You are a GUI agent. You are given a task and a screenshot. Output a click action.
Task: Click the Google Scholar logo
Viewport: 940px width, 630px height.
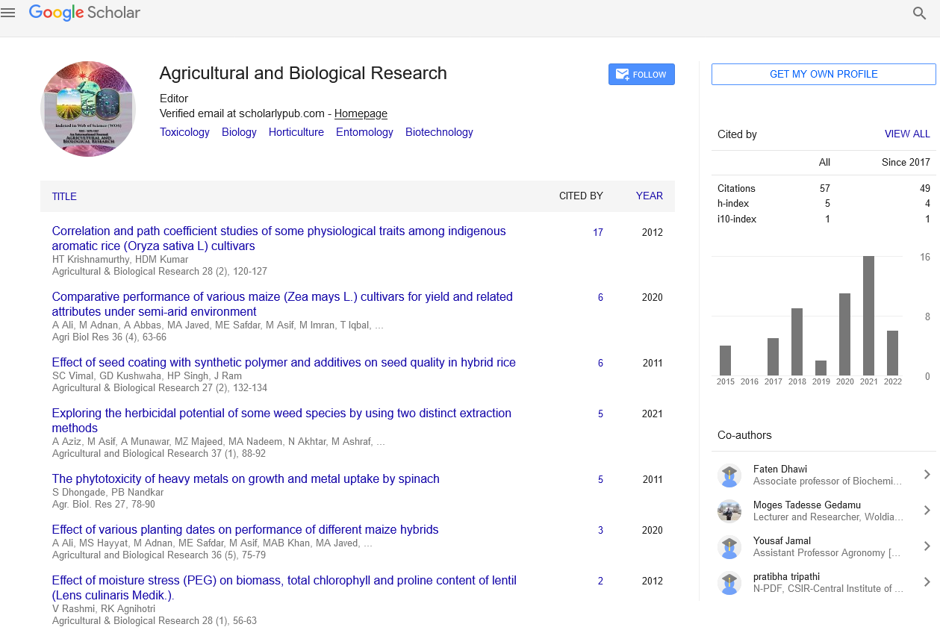click(84, 13)
